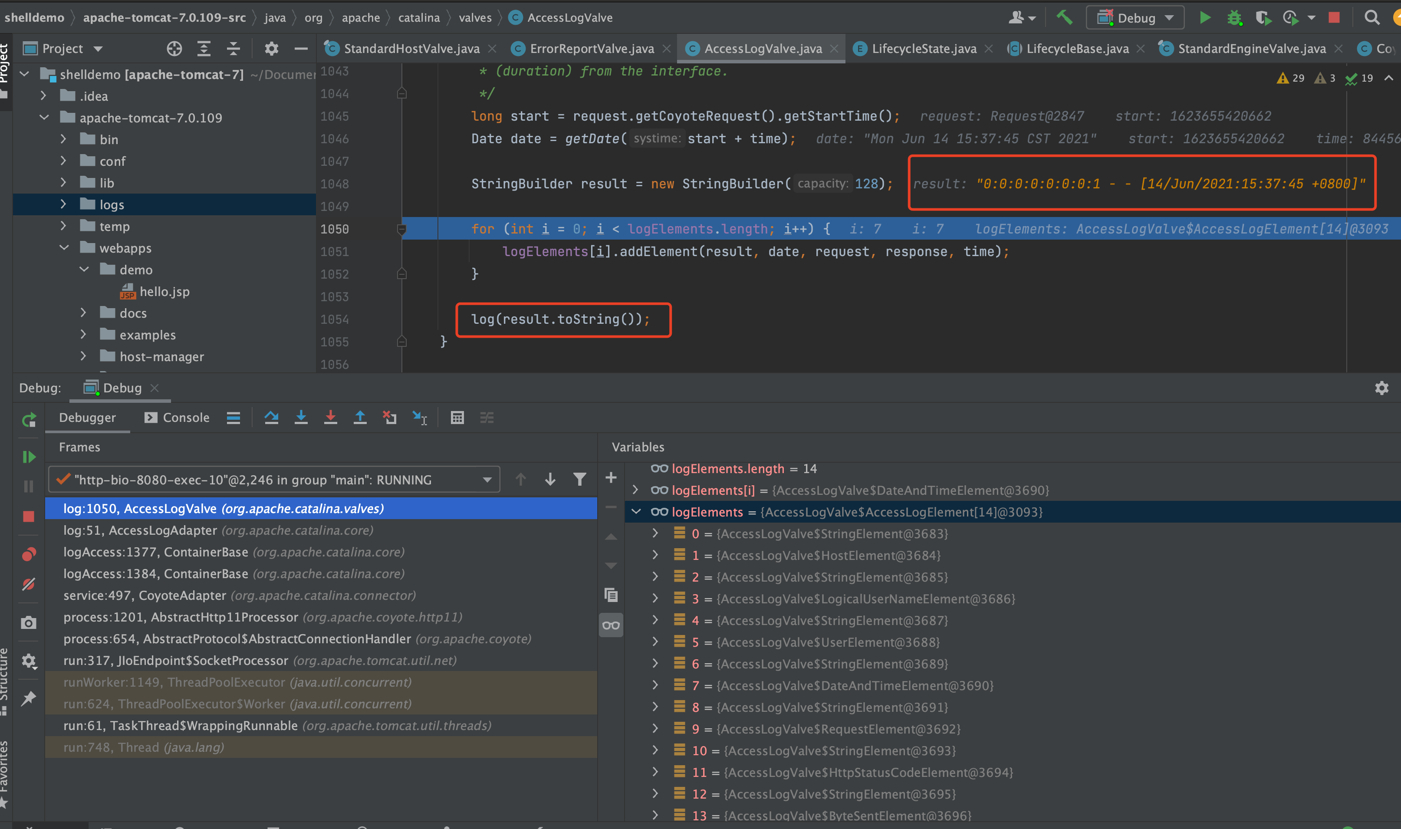Open thread selector http-bio-8080-exec-10 dropdown

click(x=274, y=479)
